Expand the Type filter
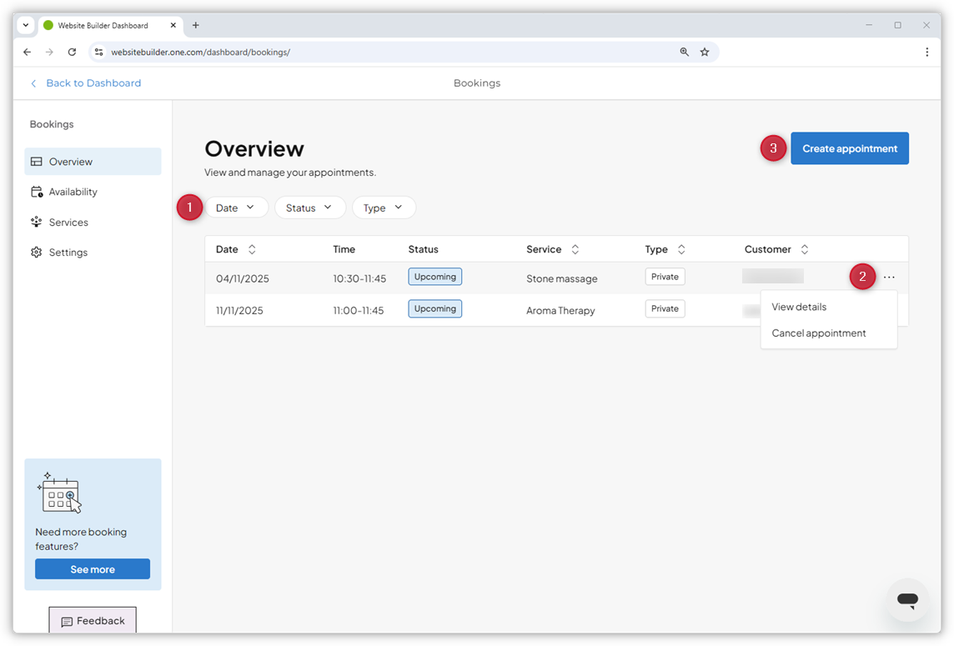The width and height of the screenshot is (954, 646). point(384,207)
